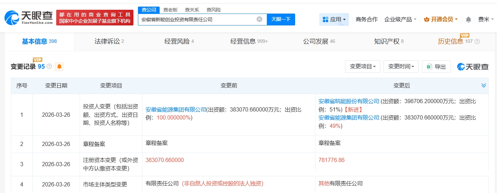Expand 企业级产品 menu
The width and height of the screenshot is (497, 193).
click(x=400, y=20)
